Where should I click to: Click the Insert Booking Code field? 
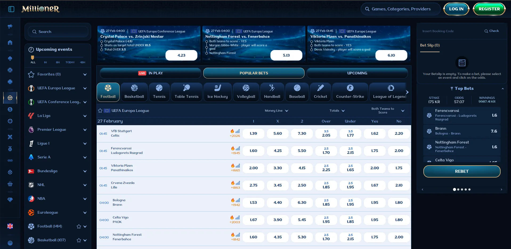coord(450,31)
